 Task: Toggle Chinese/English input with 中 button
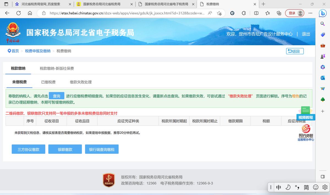[279, 187]
